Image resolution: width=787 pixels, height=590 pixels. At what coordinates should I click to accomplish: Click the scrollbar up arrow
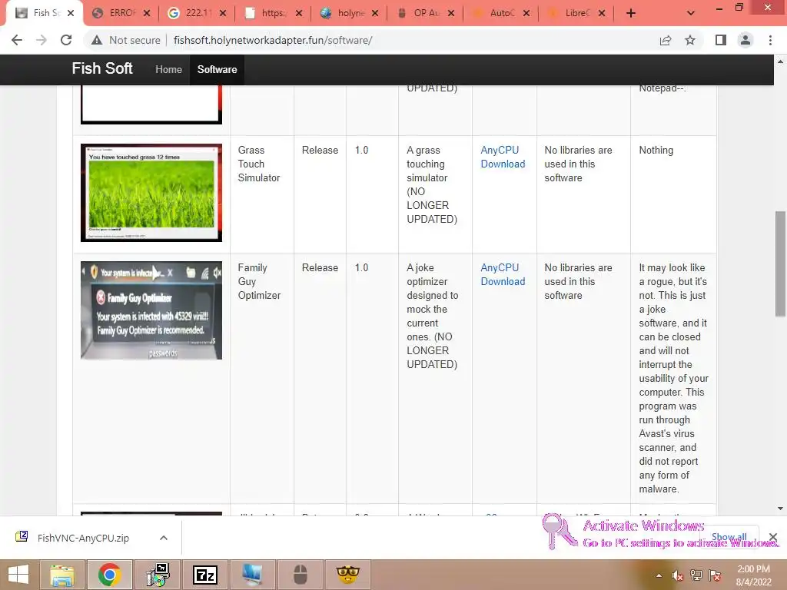tap(780, 61)
